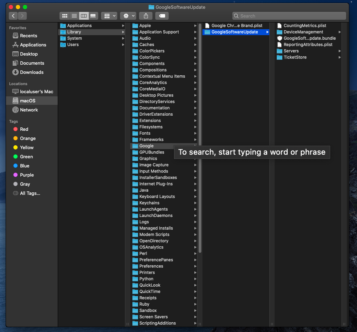Image resolution: width=357 pixels, height=332 pixels.
Task: Open Recents in the sidebar
Action: click(32, 36)
